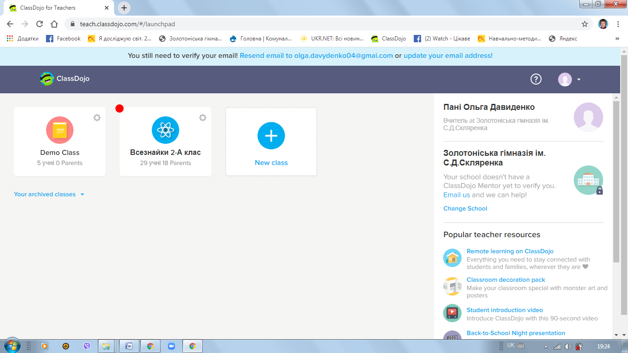The height and width of the screenshot is (353, 628).
Task: Show hidden system tray icons
Action: point(546,346)
